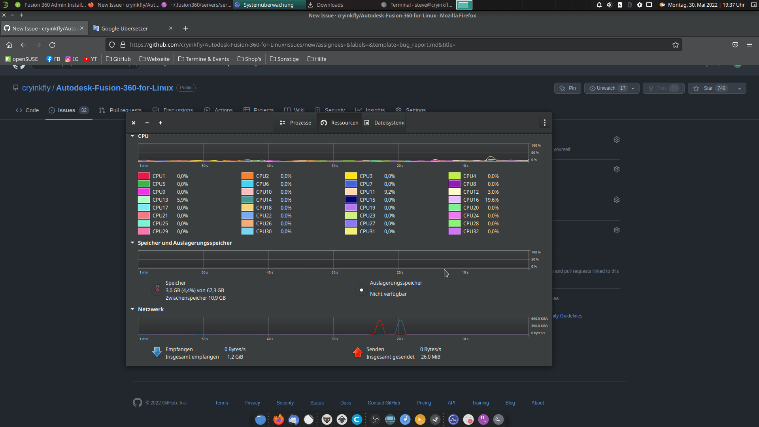759x427 pixels.
Task: Click the Firefox home icon
Action: 9,45
